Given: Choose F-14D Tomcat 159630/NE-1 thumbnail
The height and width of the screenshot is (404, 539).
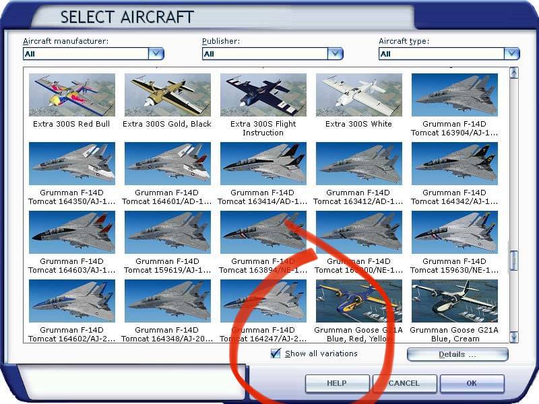Looking at the screenshot, I should pyautogui.click(x=454, y=232).
